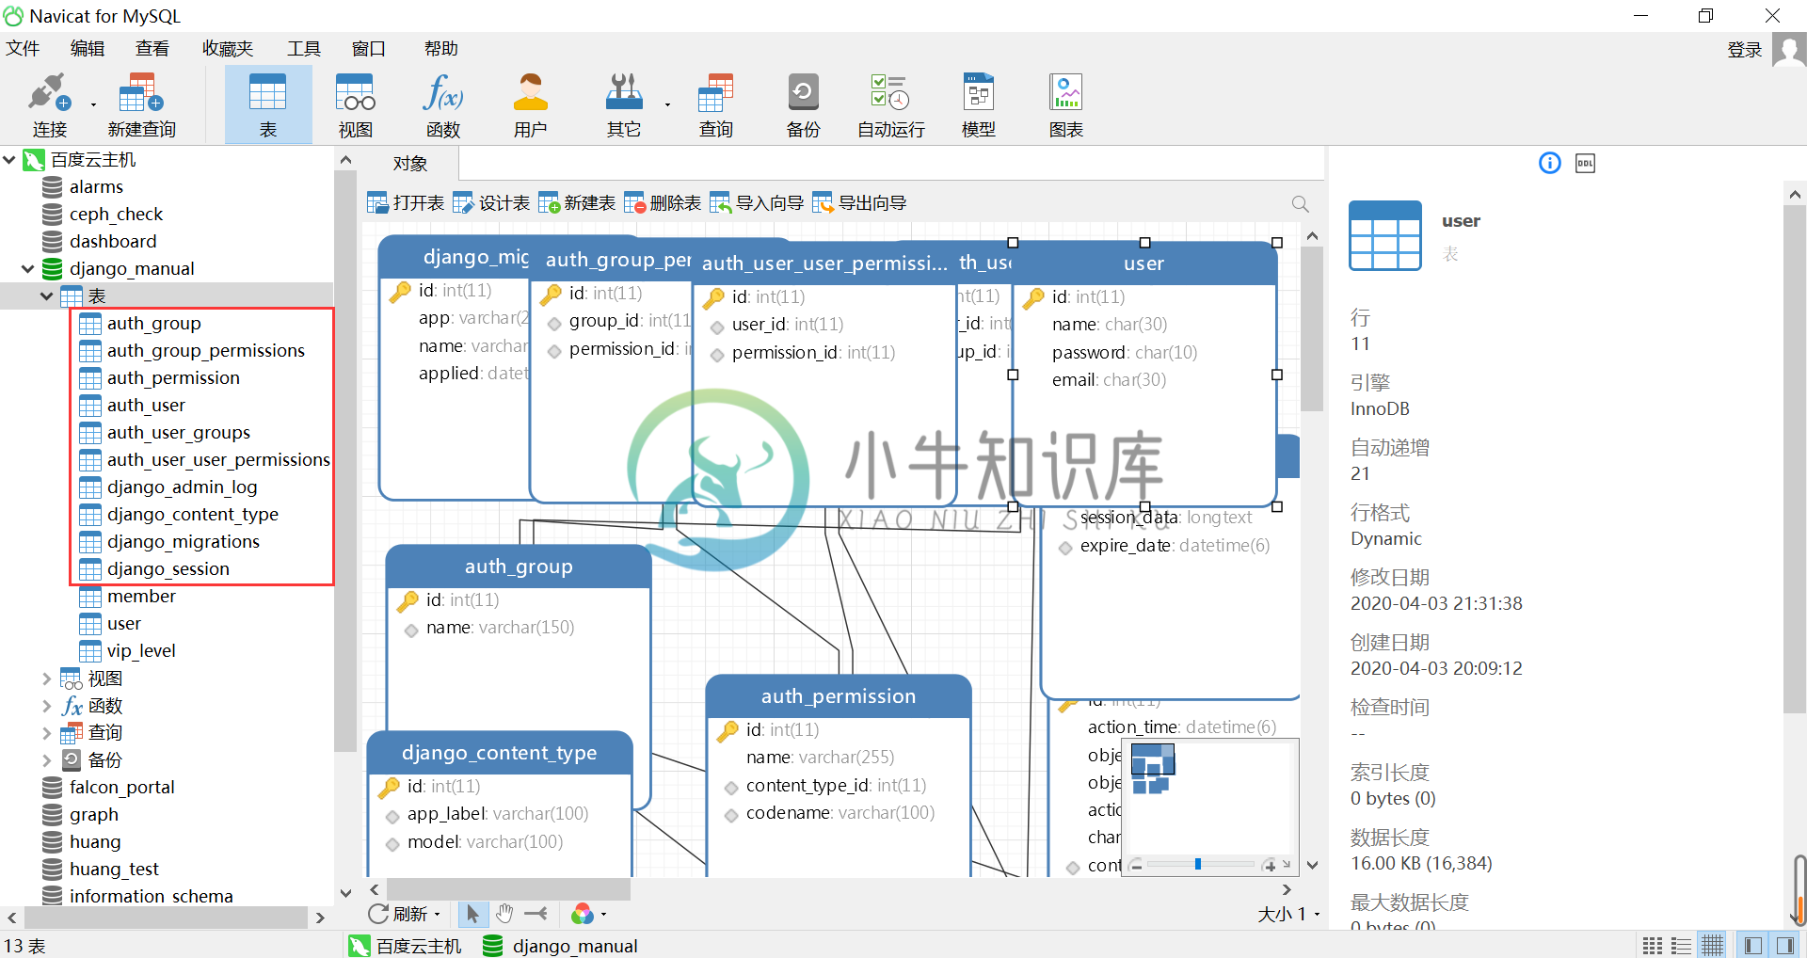Open the 收藏夹 menu
This screenshot has width=1807, height=958.
(x=228, y=49)
